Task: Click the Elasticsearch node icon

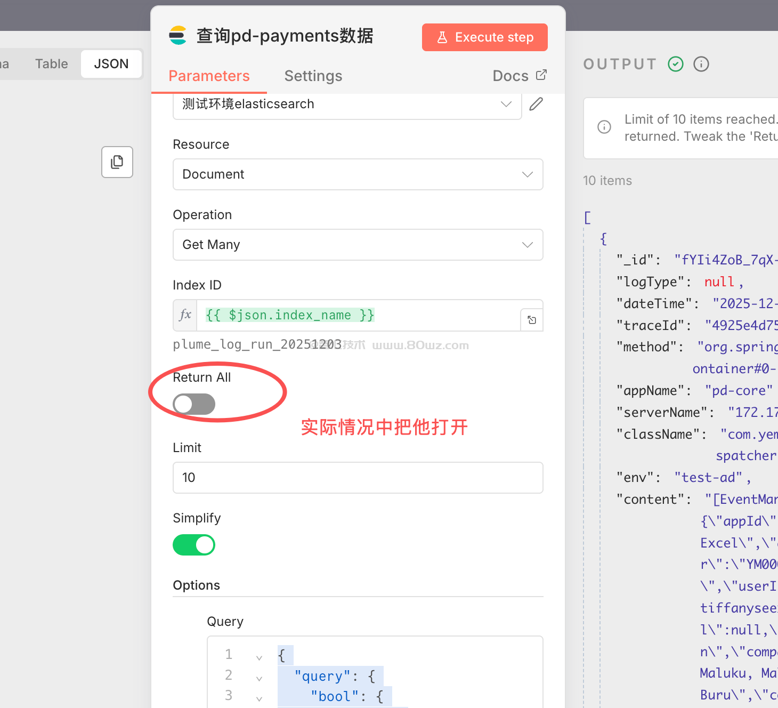Action: click(177, 36)
